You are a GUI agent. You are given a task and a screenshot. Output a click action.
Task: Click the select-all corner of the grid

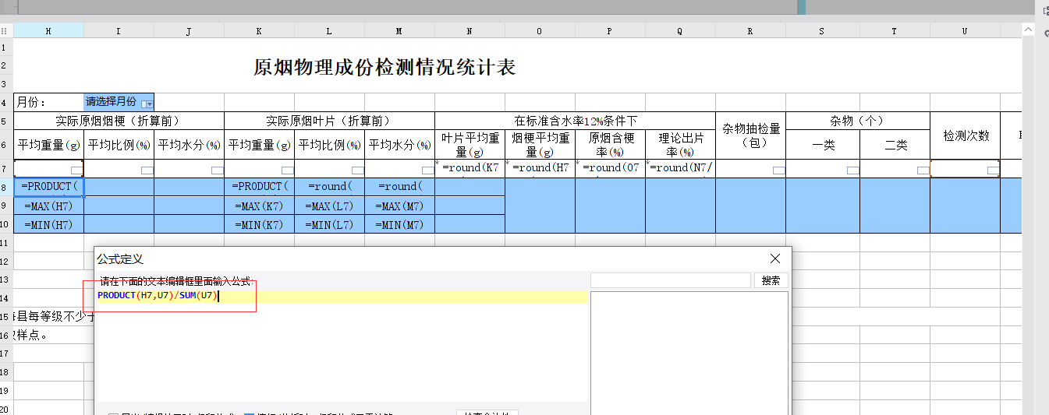pyautogui.click(x=6, y=30)
